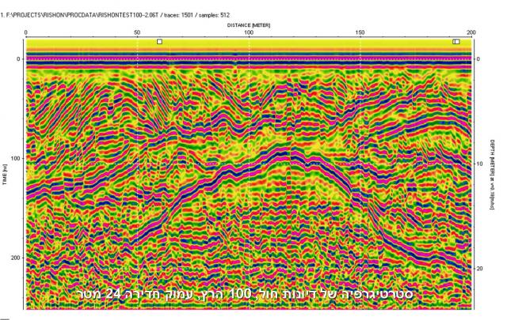
Task: Click the TIME [ns] axis title
Action: 5,176
